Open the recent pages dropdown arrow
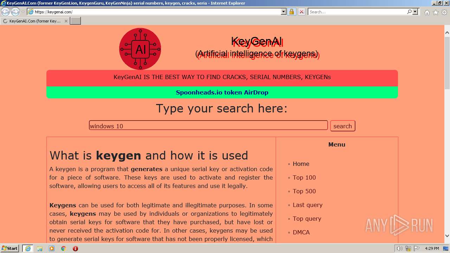This screenshot has width=450, height=253. [23, 12]
